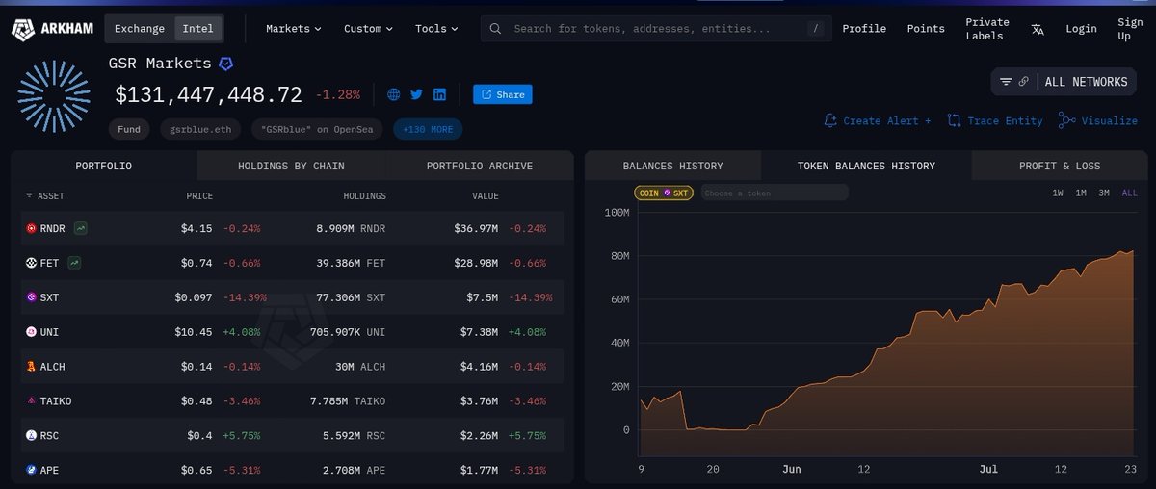Click the COIN SXT chip above chart

(x=665, y=193)
